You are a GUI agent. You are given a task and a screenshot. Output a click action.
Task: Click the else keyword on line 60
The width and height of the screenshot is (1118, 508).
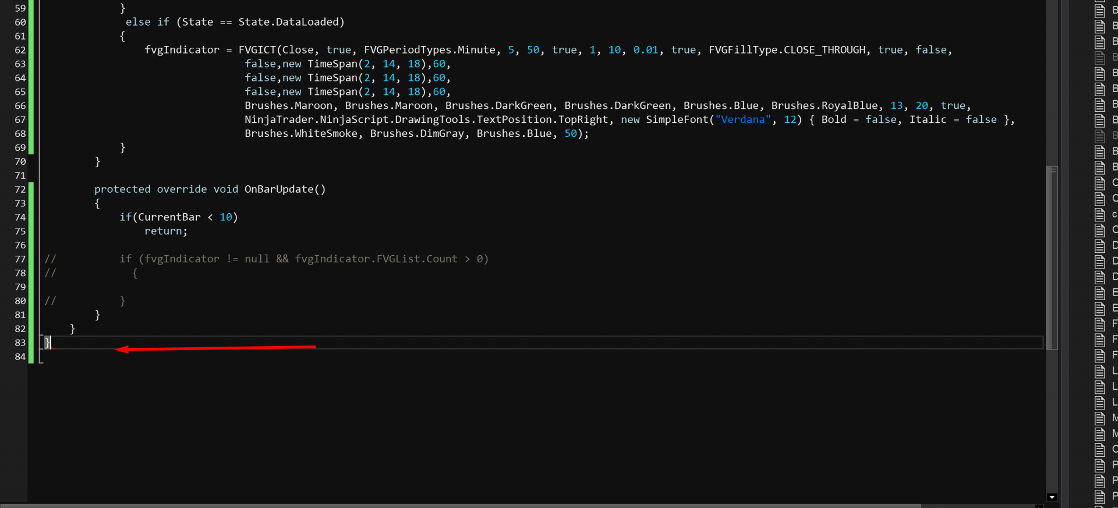click(138, 22)
